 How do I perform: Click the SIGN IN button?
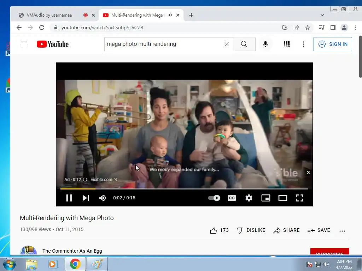333,44
